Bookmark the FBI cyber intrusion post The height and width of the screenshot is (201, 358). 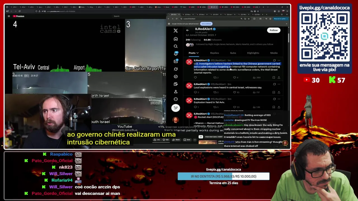(274, 78)
